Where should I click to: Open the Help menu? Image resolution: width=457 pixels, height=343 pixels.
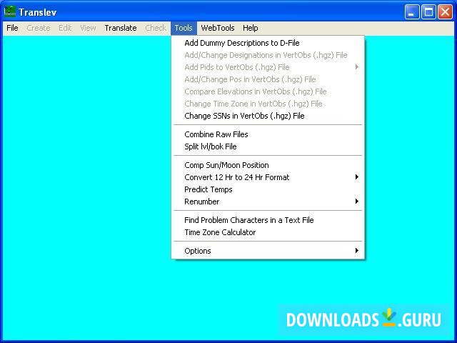[251, 28]
